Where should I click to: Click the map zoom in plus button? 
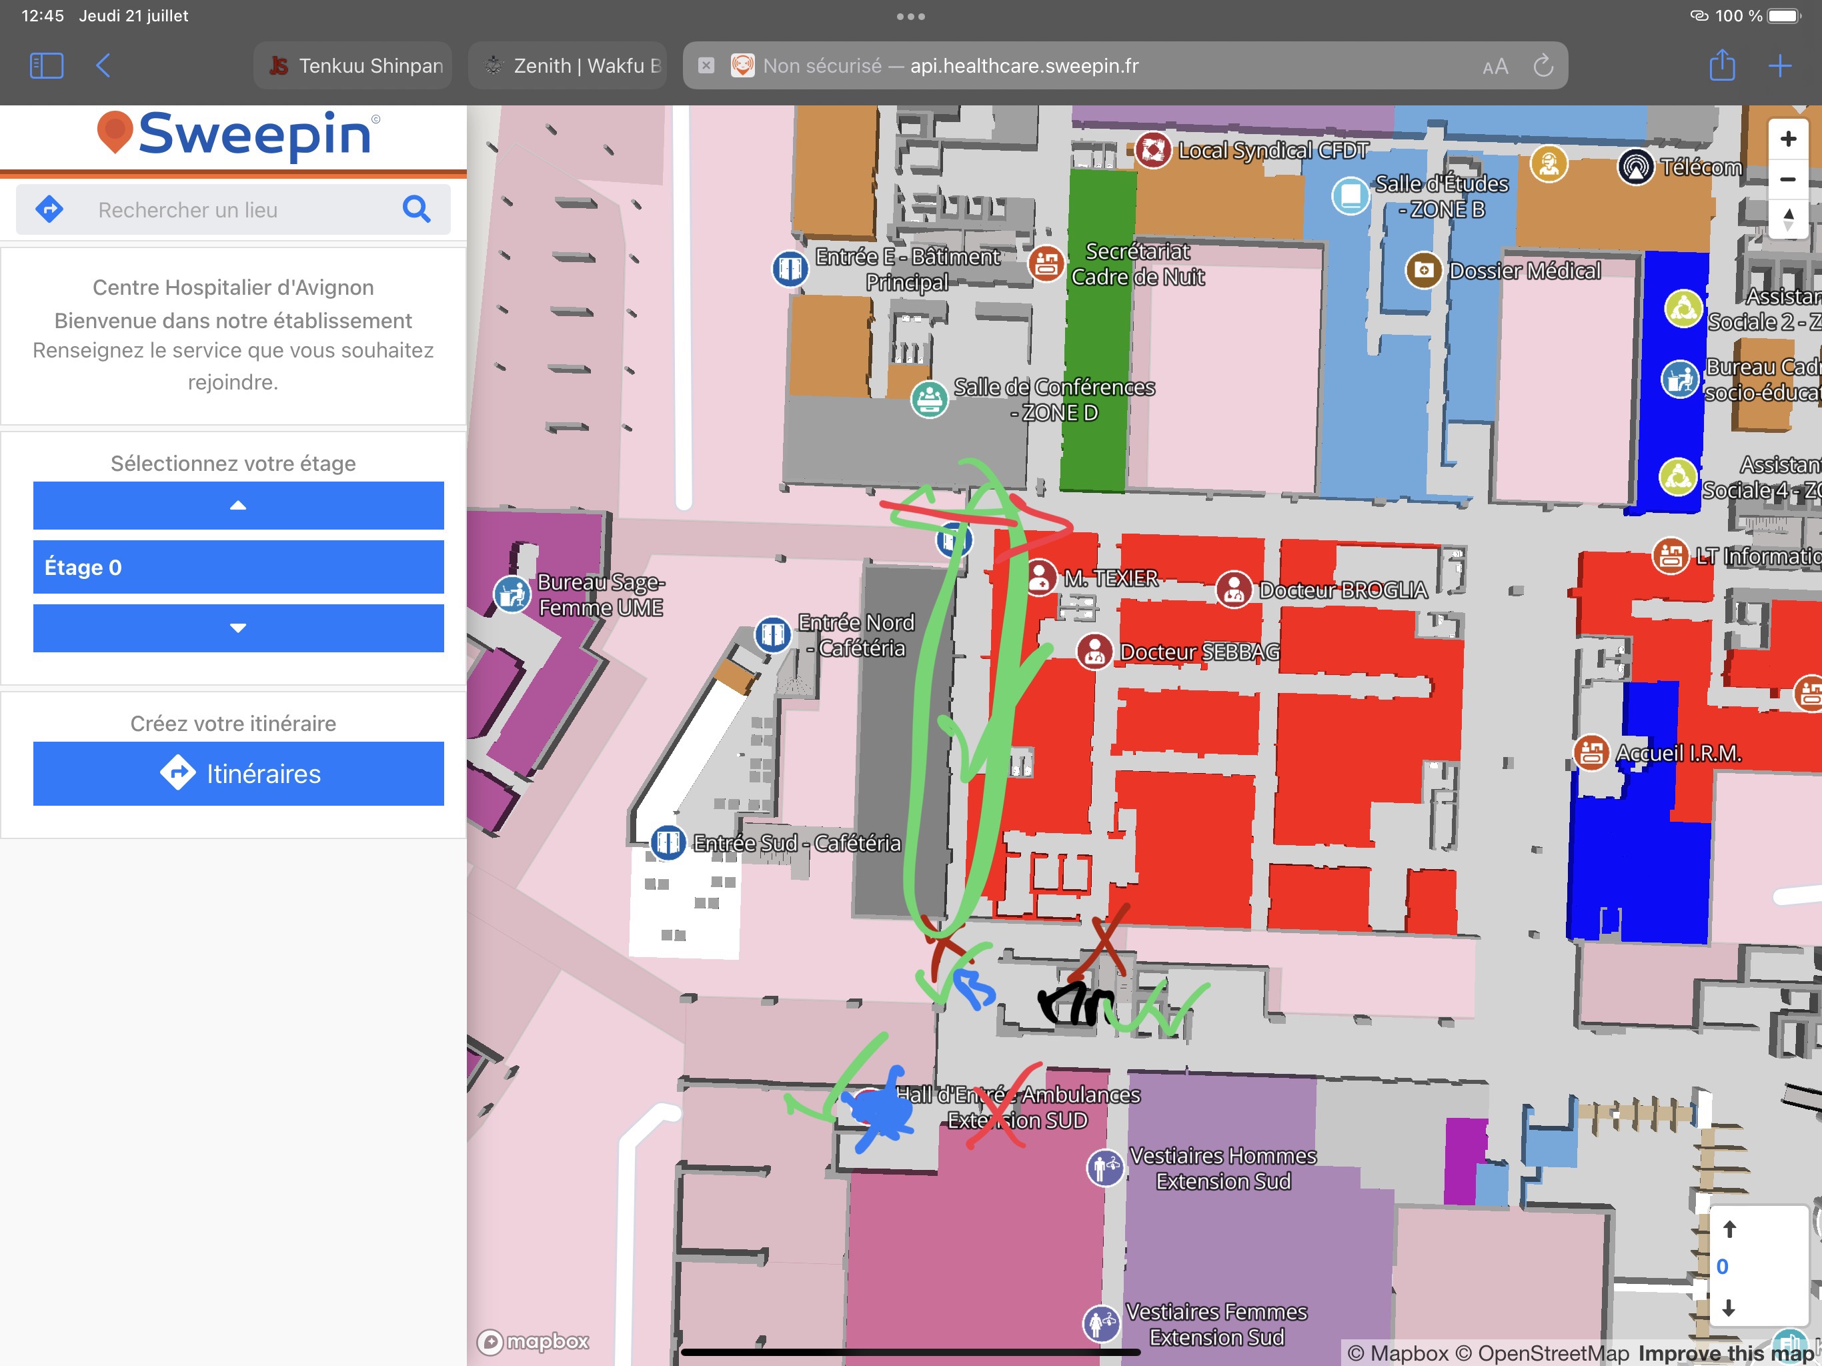click(1787, 139)
